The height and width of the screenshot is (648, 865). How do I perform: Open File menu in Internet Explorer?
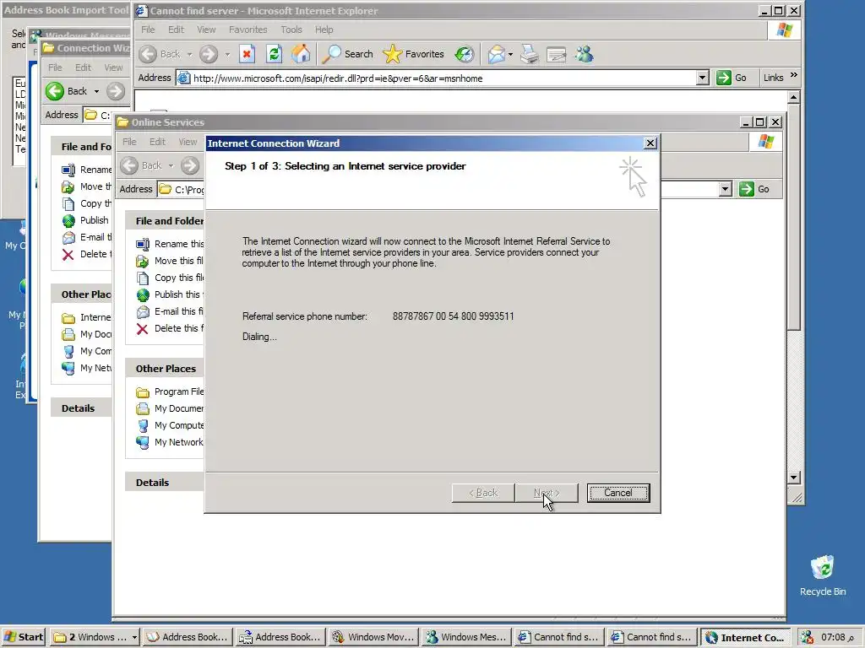[x=148, y=30]
